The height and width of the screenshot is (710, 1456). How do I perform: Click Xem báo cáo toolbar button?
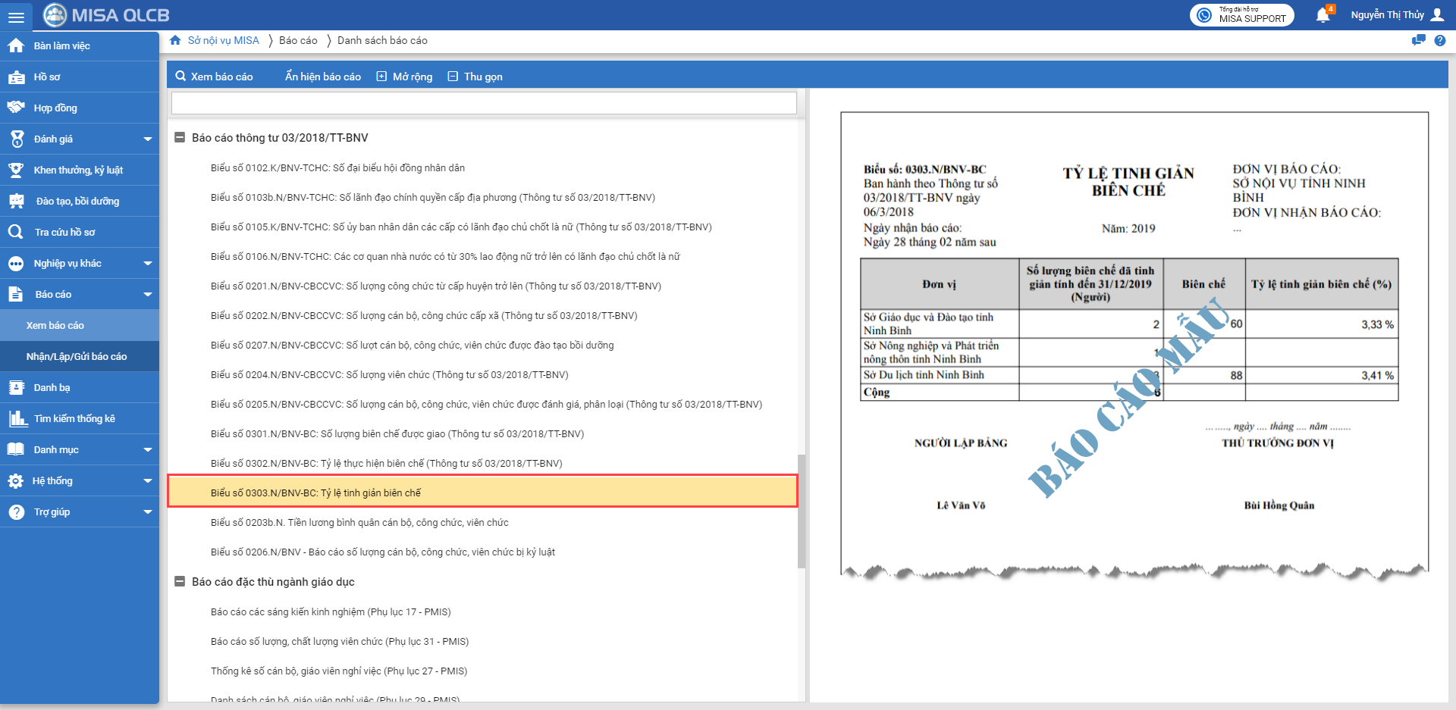click(214, 77)
